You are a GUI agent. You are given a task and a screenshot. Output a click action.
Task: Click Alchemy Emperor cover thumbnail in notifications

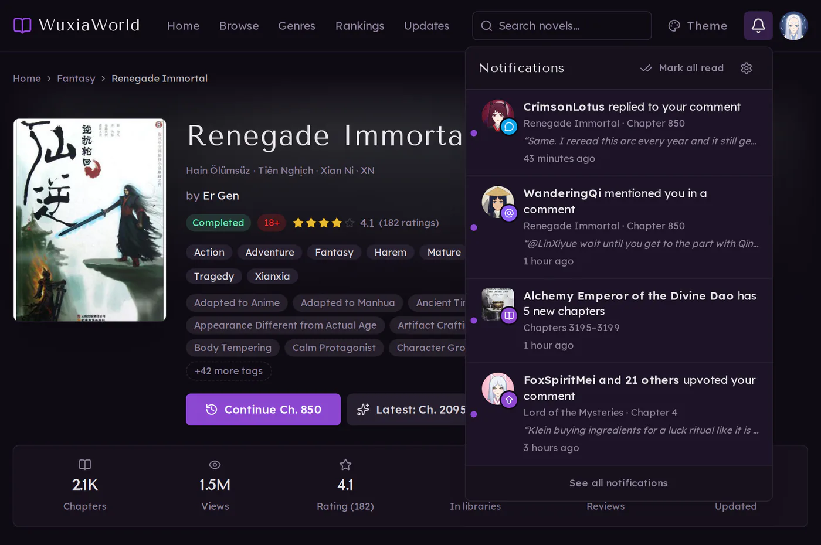(498, 305)
